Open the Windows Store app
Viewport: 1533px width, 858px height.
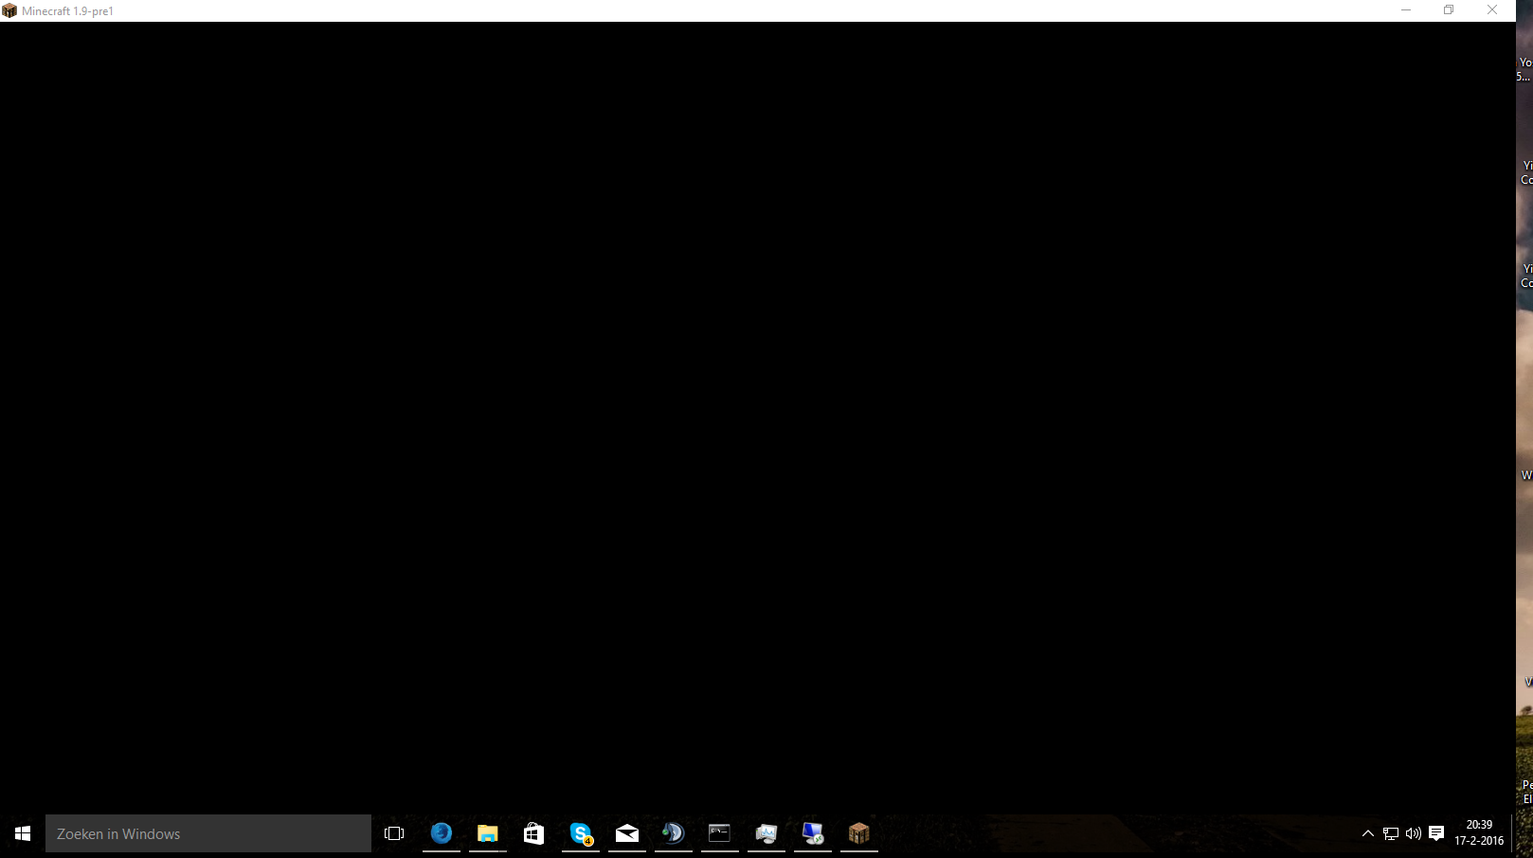pos(534,833)
